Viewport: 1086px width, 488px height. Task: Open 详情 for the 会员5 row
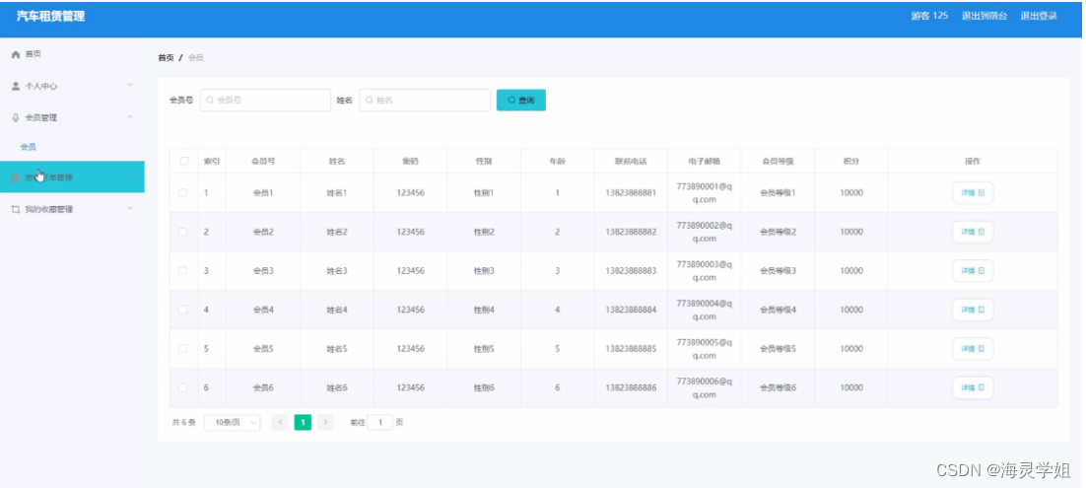tap(973, 349)
